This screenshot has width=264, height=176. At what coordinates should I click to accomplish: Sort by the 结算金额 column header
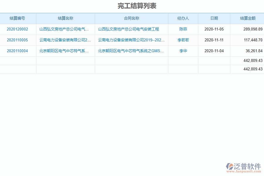(247, 18)
